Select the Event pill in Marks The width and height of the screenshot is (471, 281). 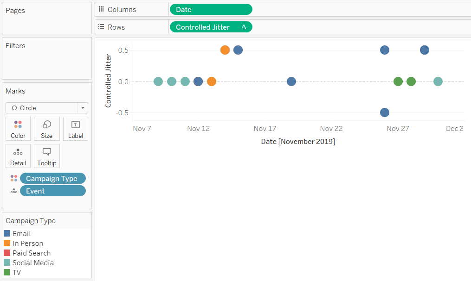pos(53,191)
